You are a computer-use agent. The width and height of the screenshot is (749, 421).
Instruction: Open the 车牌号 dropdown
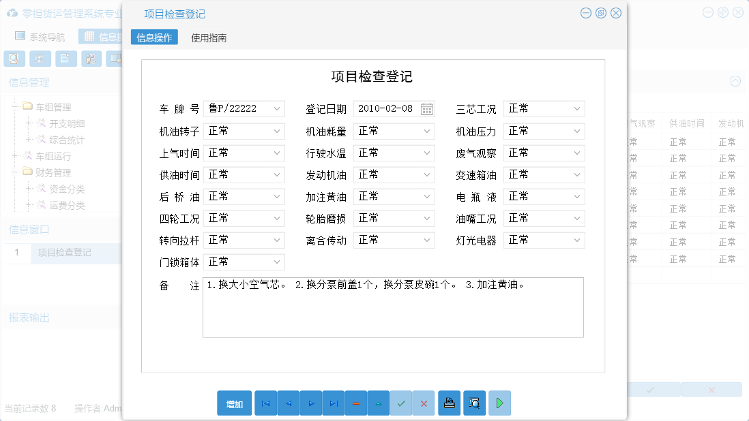coord(276,108)
